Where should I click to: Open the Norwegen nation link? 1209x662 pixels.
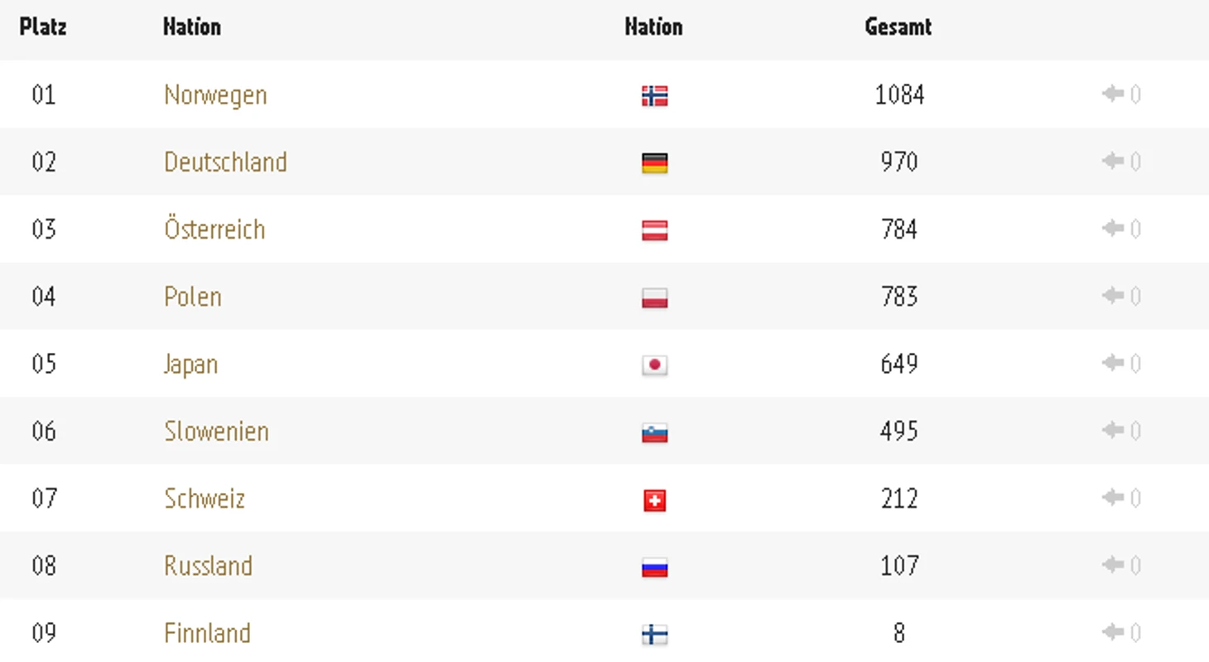[x=215, y=94]
